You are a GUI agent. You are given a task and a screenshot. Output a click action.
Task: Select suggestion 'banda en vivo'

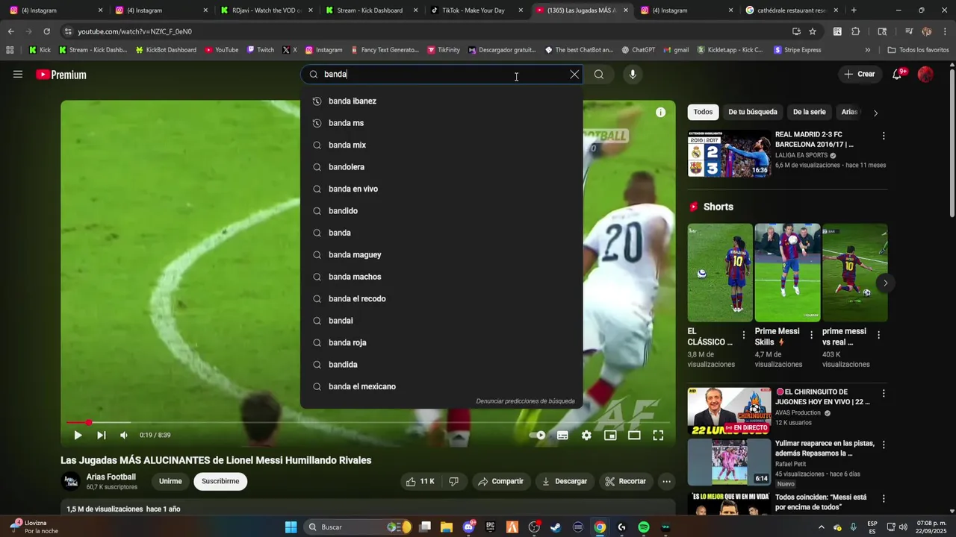click(441, 189)
